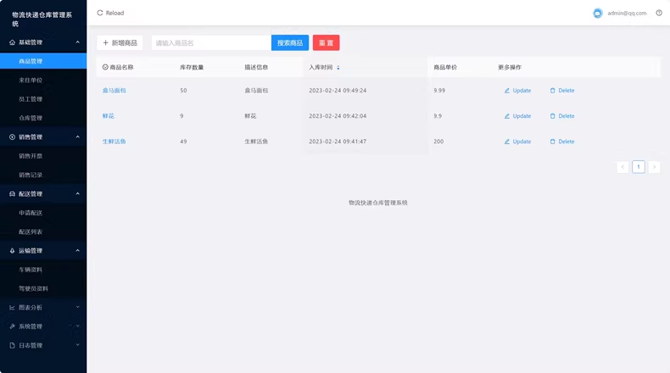
Task: Open the 鲜花 product link
Action: coord(108,116)
